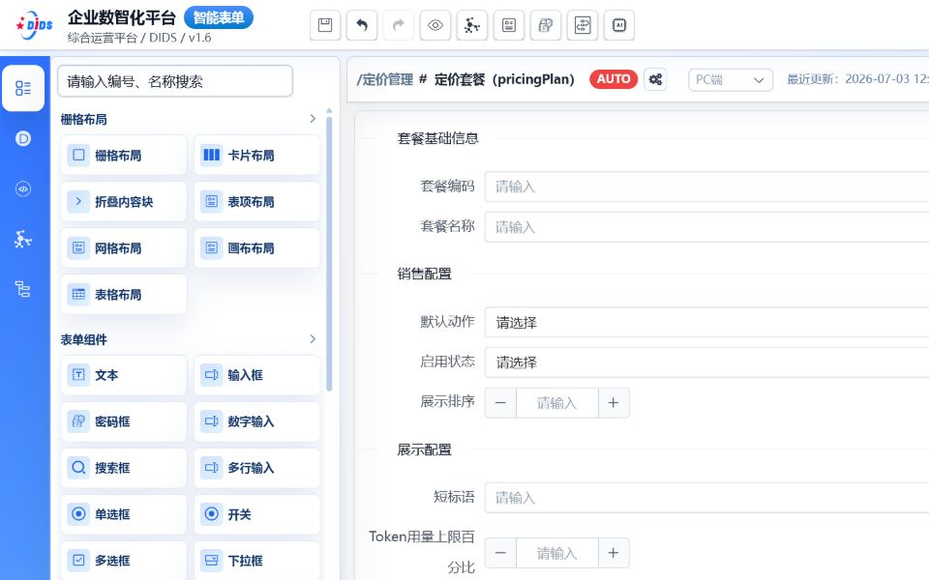This screenshot has width=929, height=580.
Task: Click the redo arrow icon
Action: 399,25
